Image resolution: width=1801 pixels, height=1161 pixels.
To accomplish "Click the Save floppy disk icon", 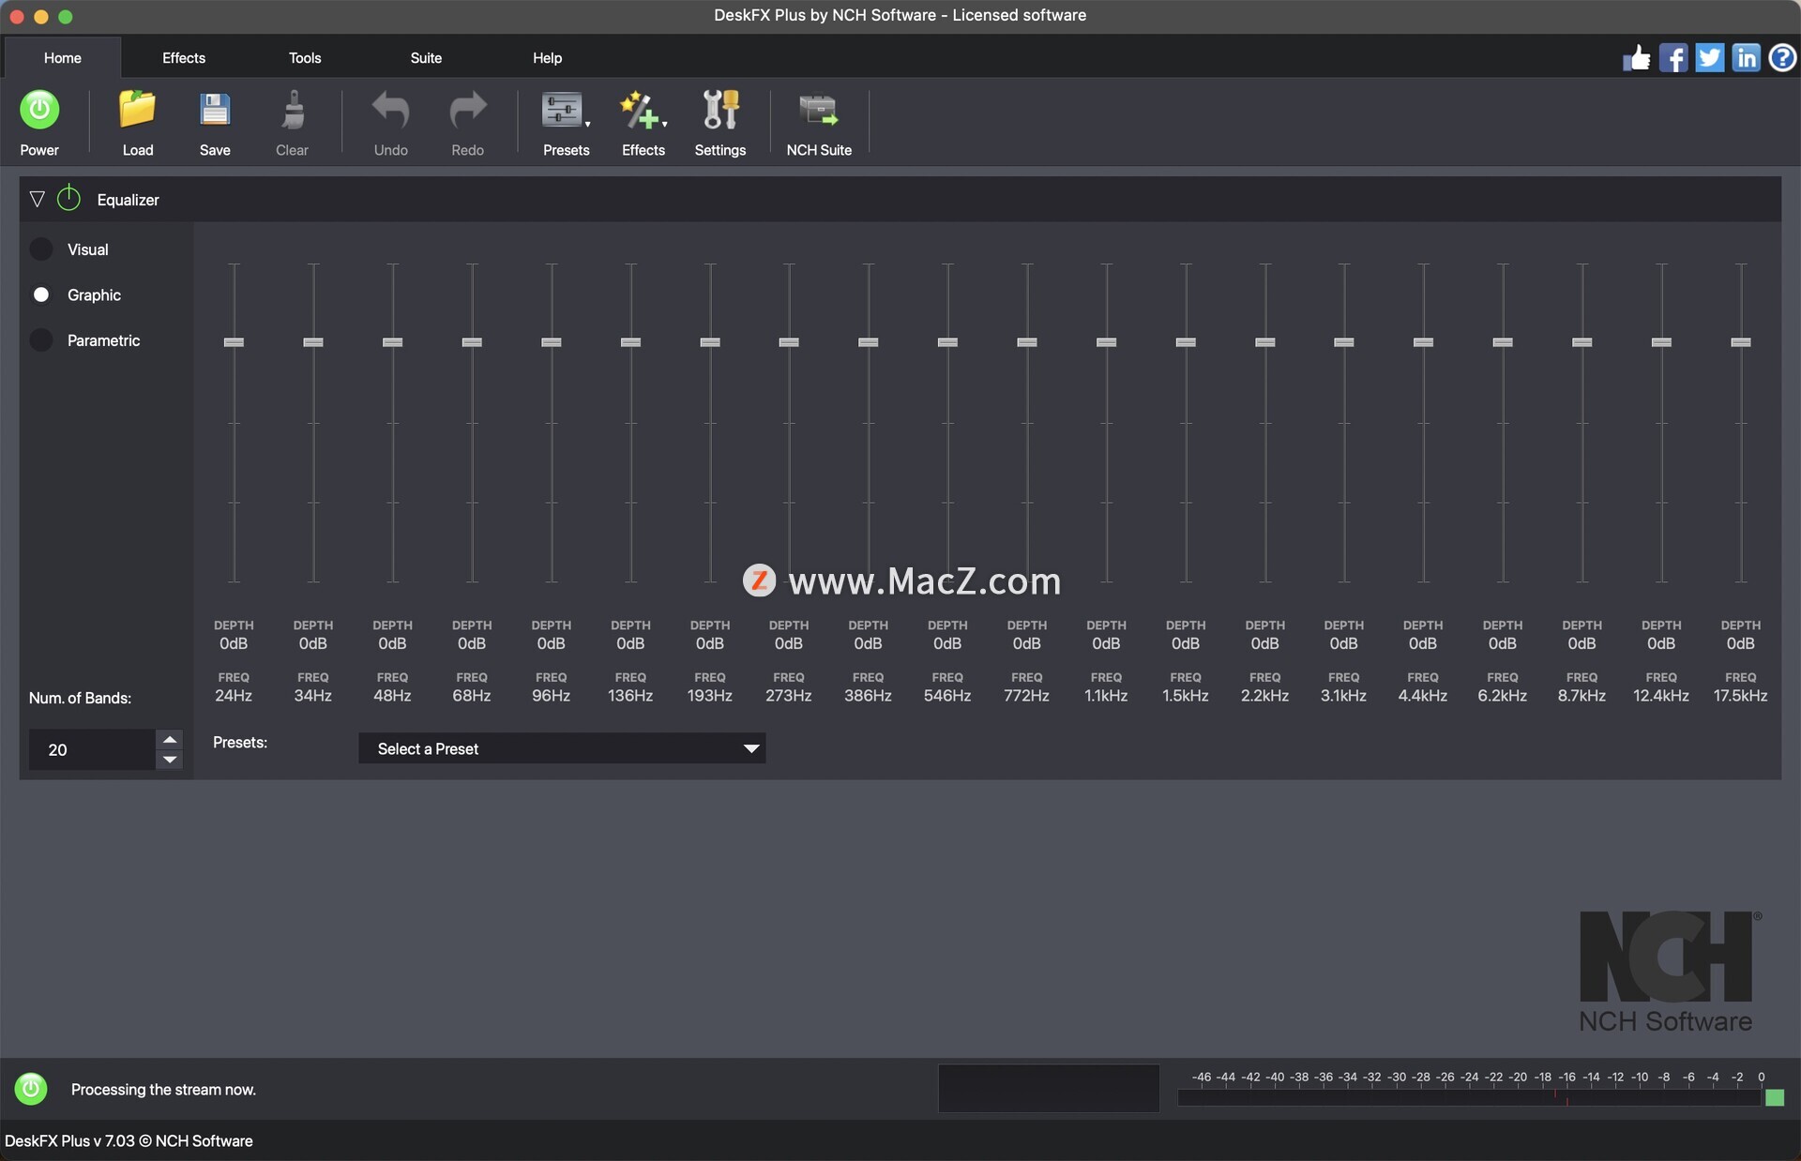I will click(214, 111).
